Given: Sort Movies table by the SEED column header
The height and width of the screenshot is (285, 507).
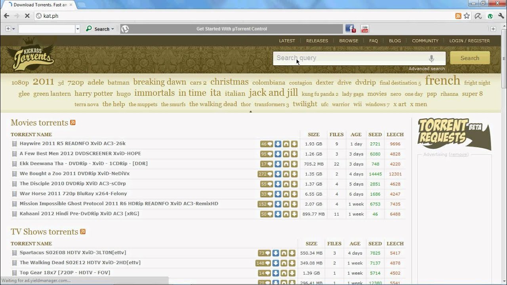Looking at the screenshot, I should pos(375,135).
